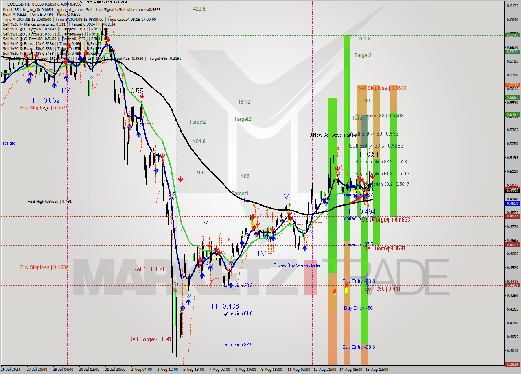This screenshot has height=374, width=521.
Task: Click the '14 Aug 05:00' time label
Action: (350, 370)
